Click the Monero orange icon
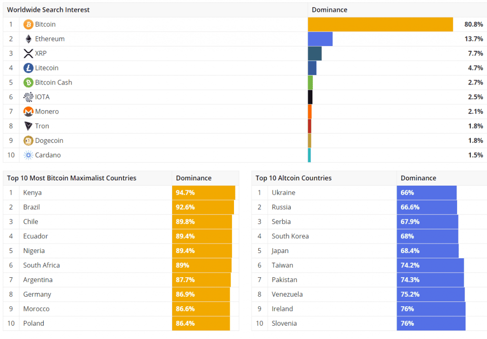Screen dimensions: 487x339 28,112
